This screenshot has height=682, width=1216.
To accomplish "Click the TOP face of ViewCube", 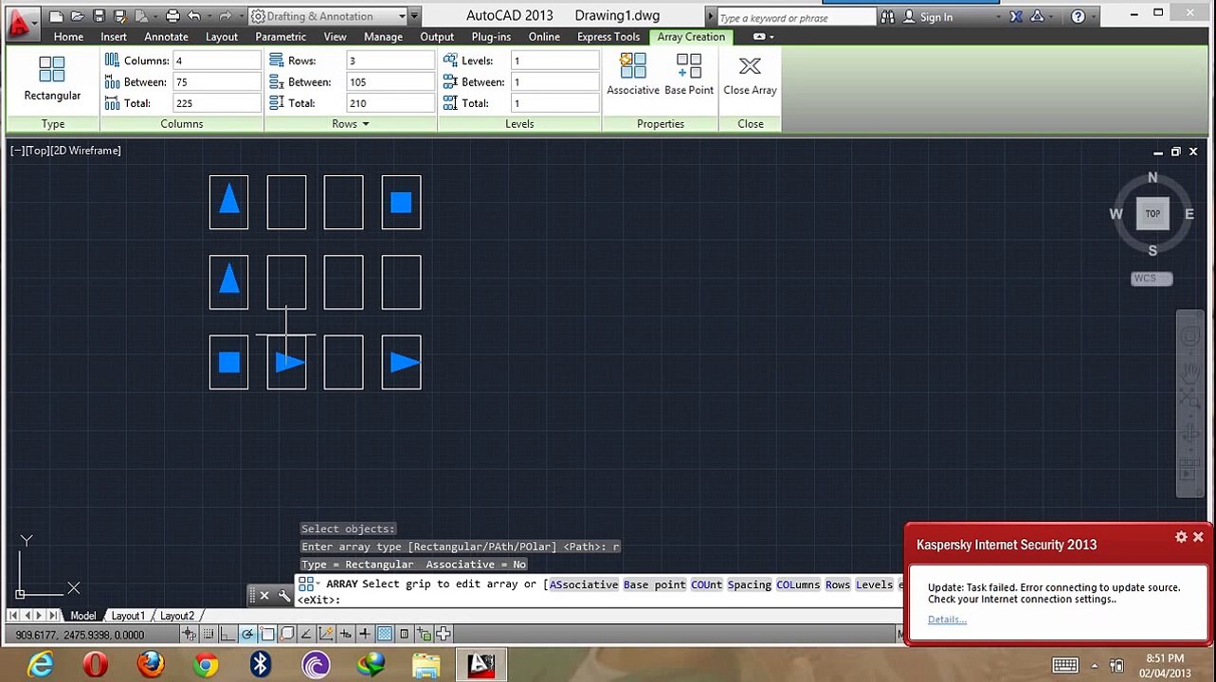I will [x=1152, y=214].
